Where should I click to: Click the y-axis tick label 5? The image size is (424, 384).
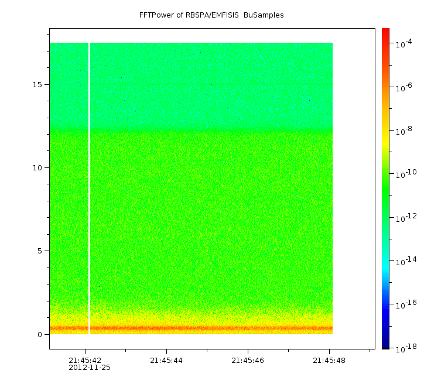(x=39, y=251)
